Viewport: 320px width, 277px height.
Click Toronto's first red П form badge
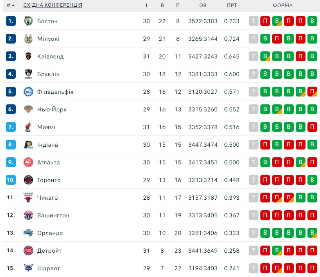[265, 180]
